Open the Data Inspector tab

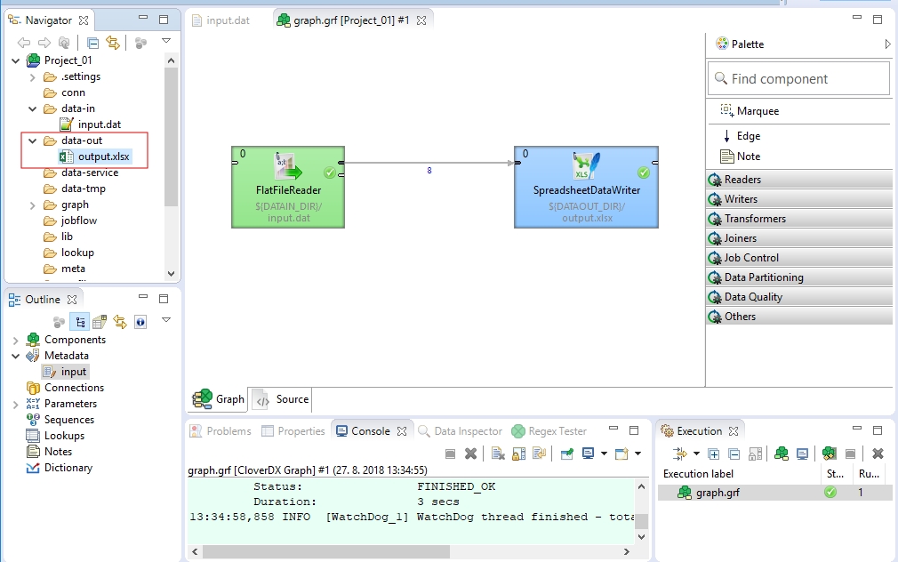coord(461,431)
